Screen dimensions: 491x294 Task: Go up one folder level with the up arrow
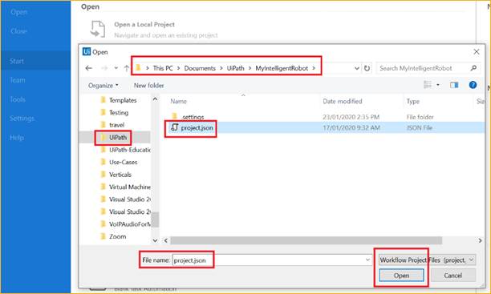coord(126,68)
